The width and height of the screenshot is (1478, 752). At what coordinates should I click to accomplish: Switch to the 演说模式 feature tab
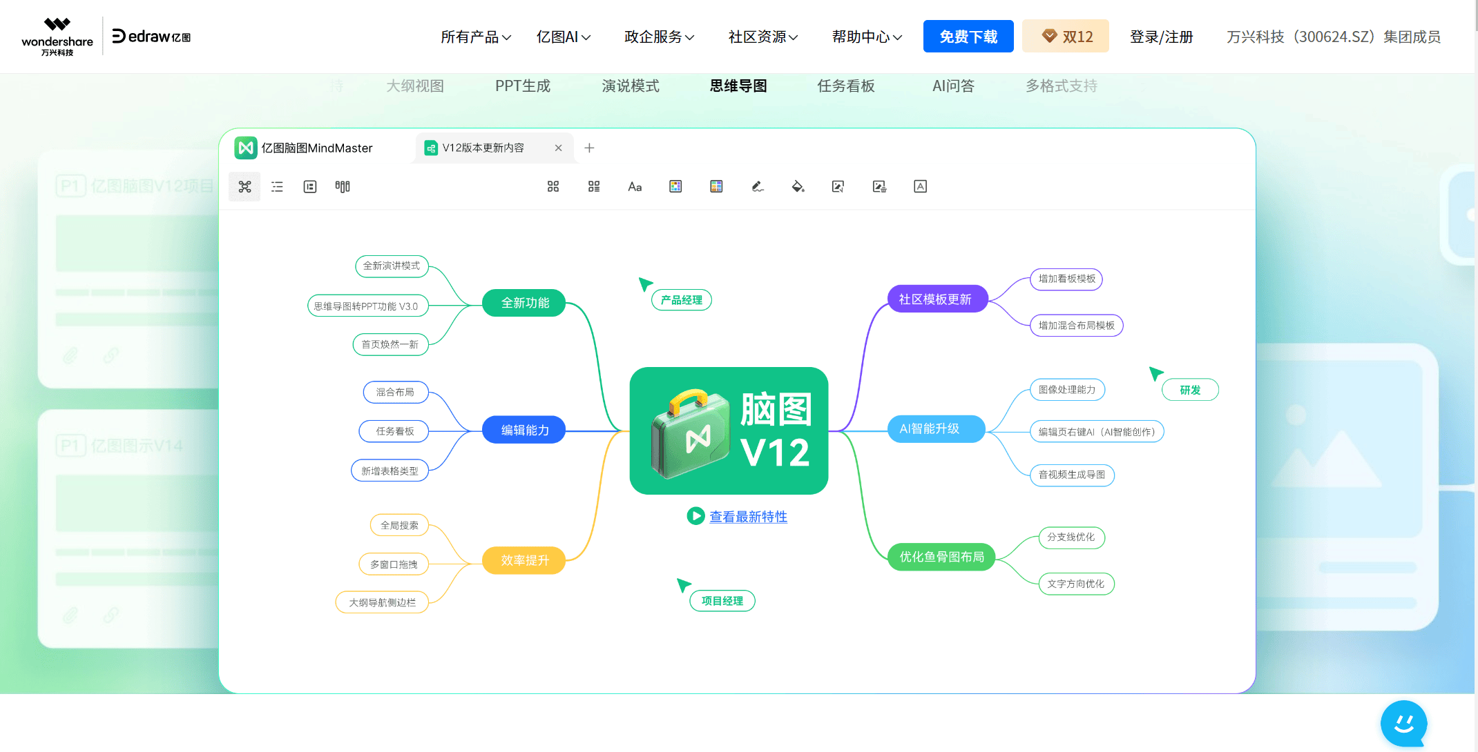[x=631, y=86]
